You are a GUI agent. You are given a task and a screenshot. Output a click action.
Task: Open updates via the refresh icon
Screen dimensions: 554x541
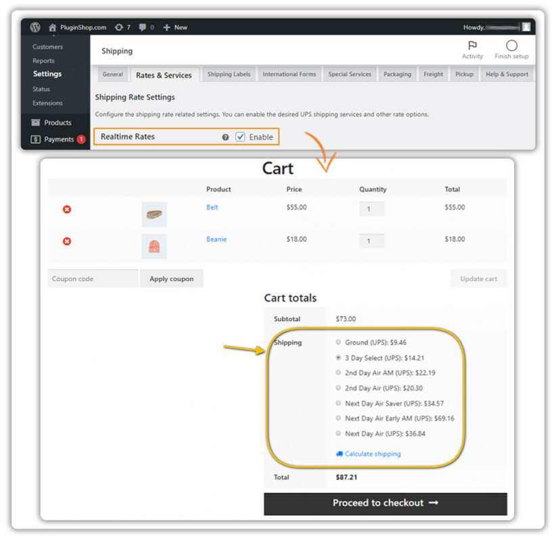tap(119, 27)
